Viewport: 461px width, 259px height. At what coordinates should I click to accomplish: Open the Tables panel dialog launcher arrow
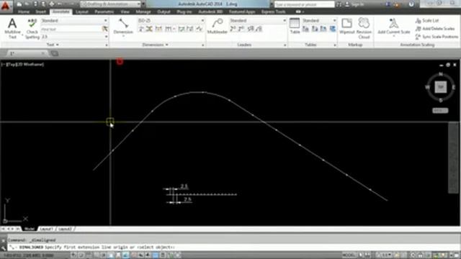click(335, 45)
